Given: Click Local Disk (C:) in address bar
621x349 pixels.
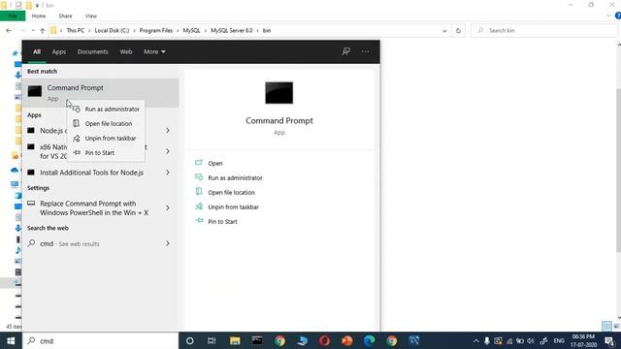Looking at the screenshot, I should [x=112, y=30].
